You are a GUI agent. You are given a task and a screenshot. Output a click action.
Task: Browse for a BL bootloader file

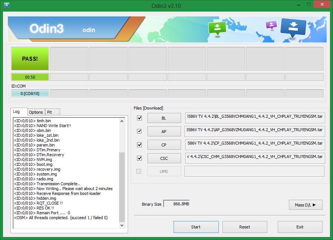tap(164, 118)
